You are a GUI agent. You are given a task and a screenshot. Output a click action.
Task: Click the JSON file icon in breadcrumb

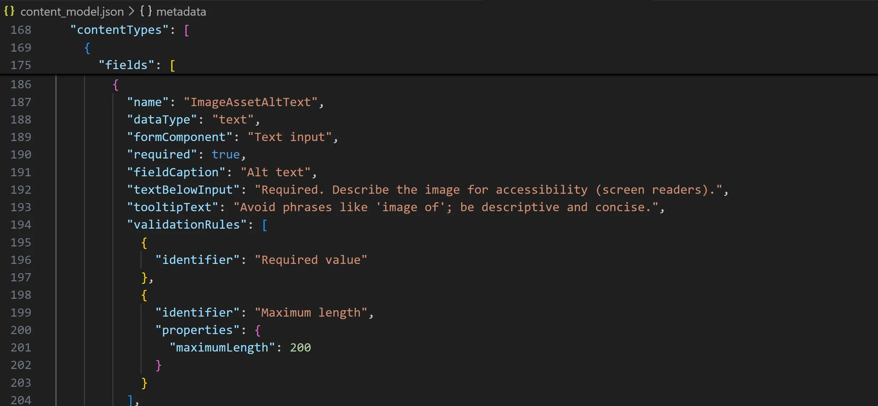9,11
